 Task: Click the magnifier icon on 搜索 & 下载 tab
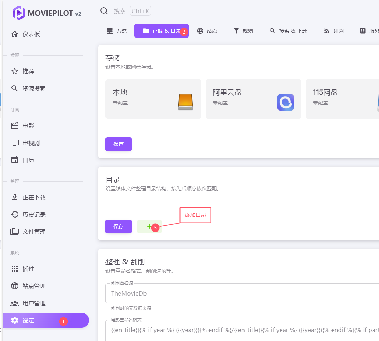(272, 31)
